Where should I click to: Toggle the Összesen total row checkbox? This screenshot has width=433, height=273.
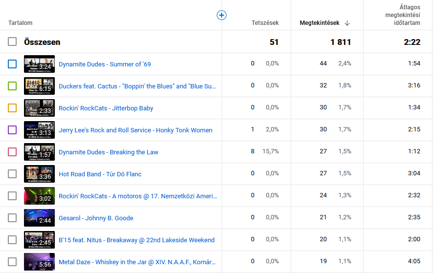pos(12,42)
